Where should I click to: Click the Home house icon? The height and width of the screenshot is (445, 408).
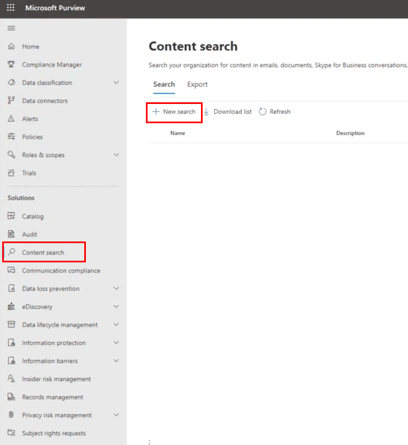click(11, 47)
